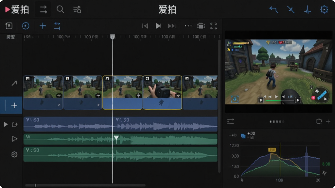
Task: Click the center 爱拍 title
Action: point(167,10)
